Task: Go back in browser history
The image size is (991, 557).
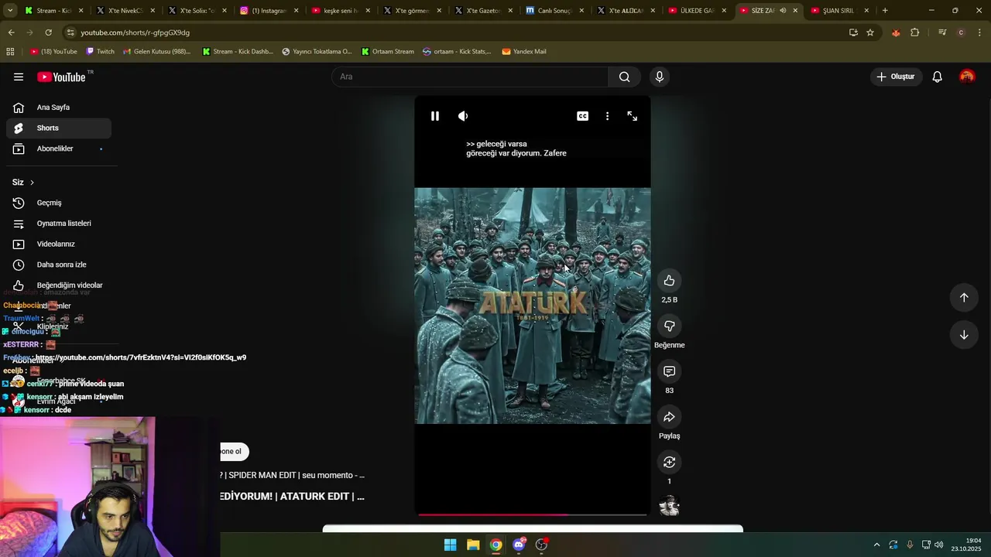Action: coord(11,32)
